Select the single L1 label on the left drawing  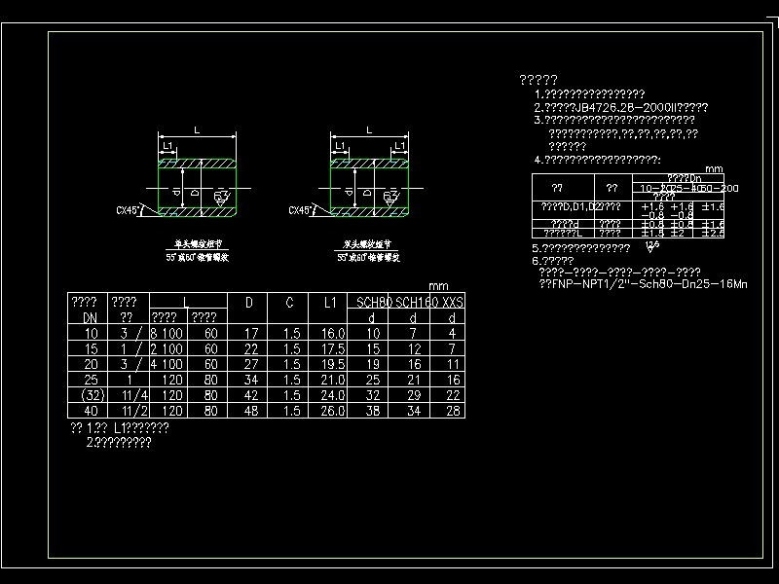(167, 145)
